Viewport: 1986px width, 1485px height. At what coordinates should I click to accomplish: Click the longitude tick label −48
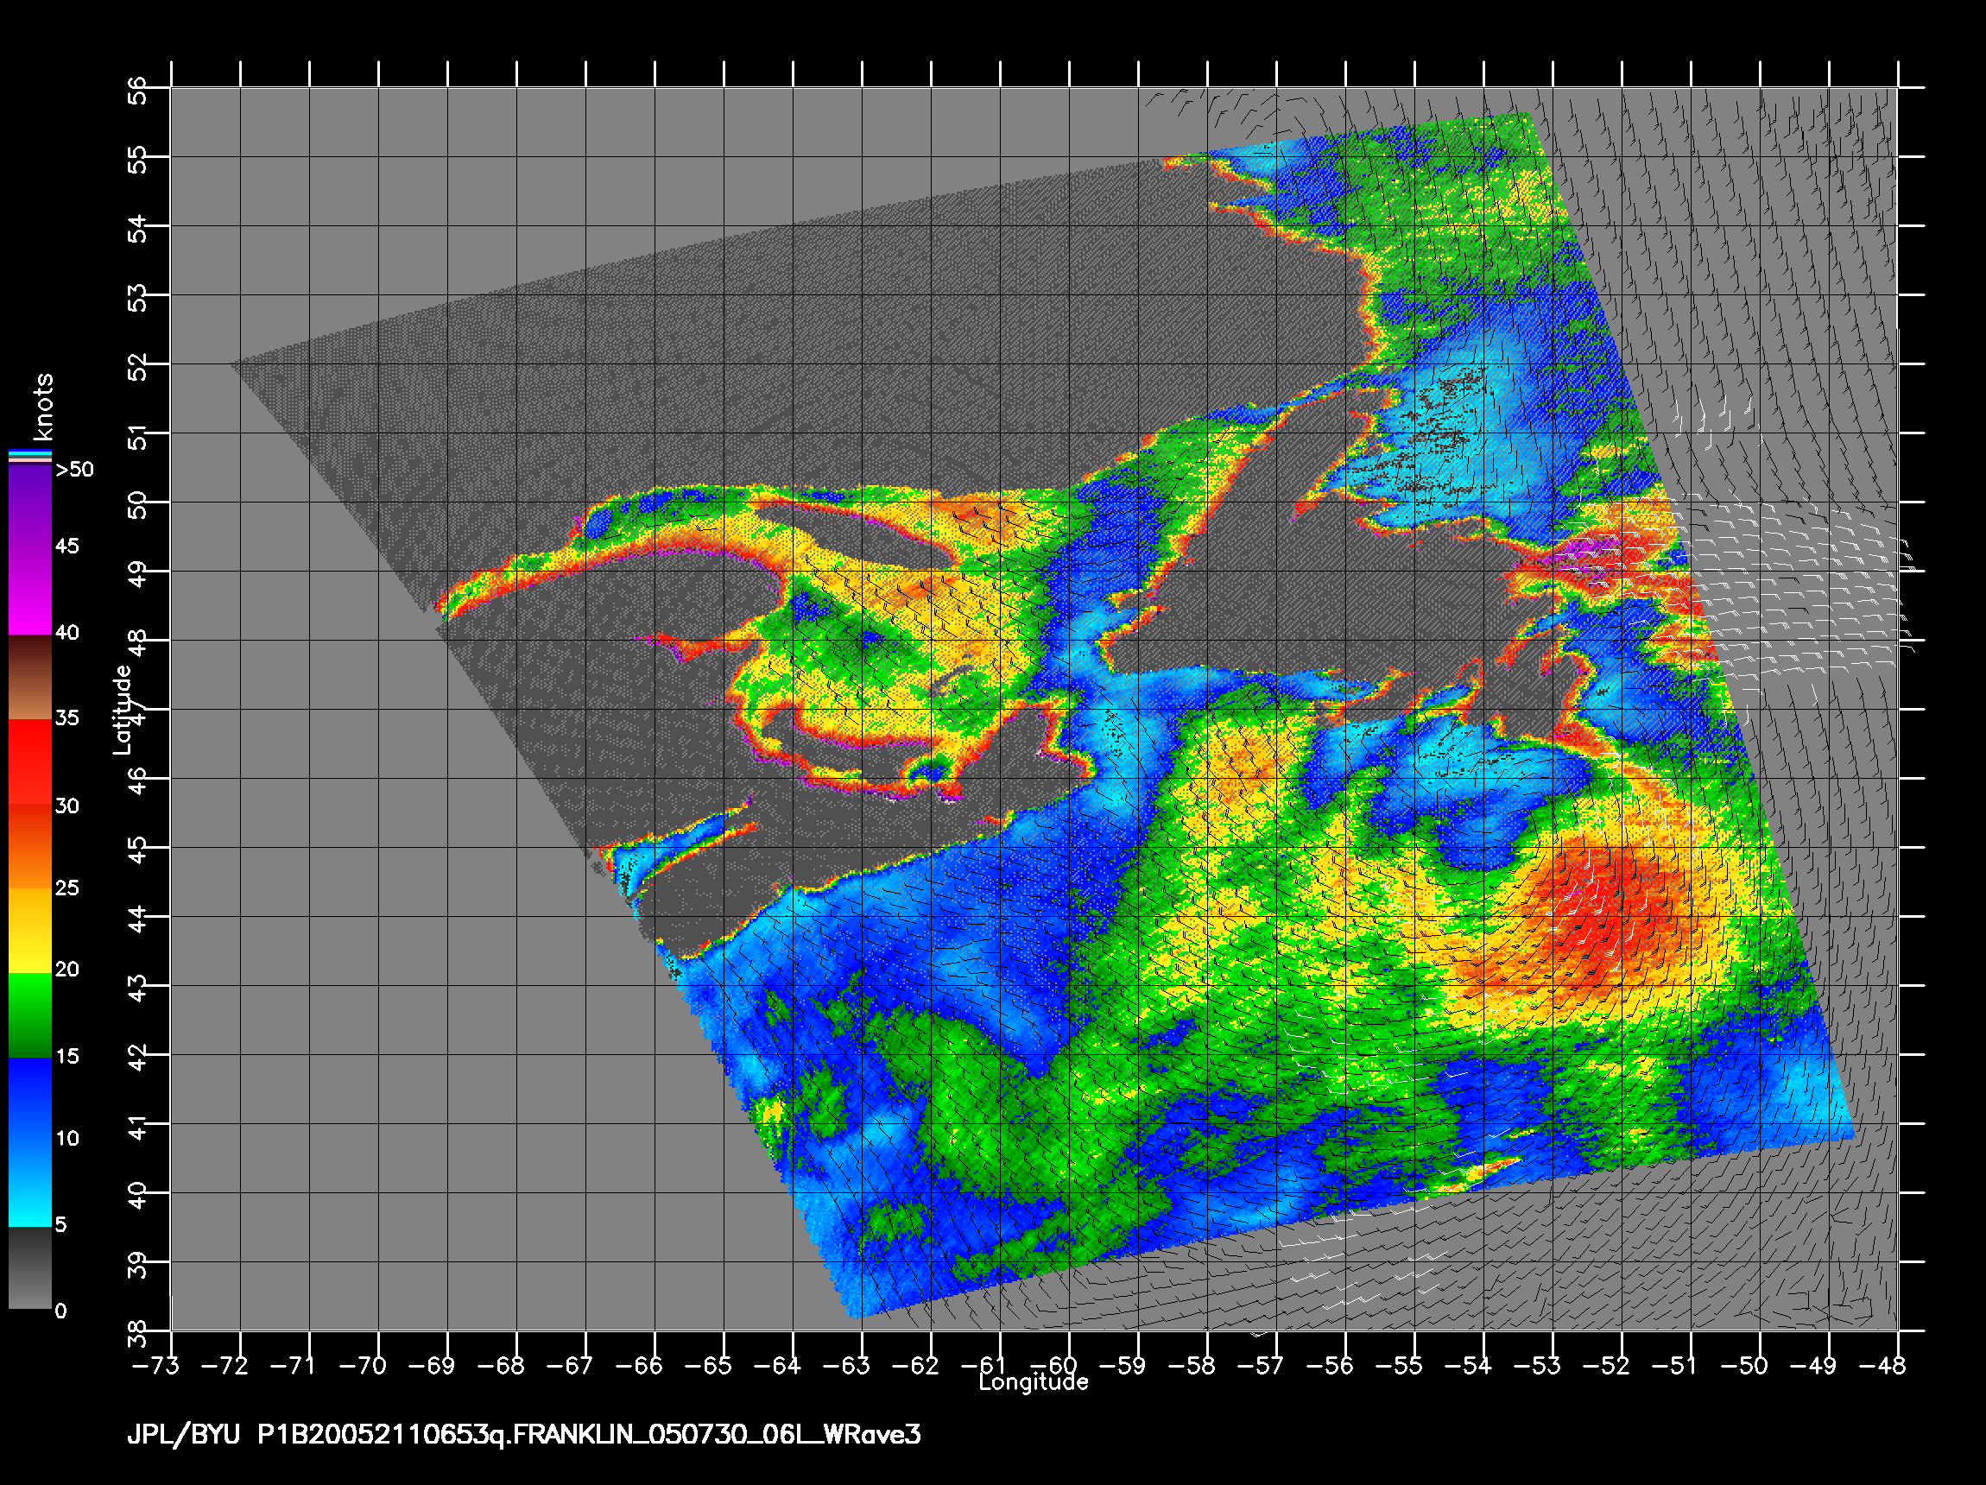[1882, 1367]
